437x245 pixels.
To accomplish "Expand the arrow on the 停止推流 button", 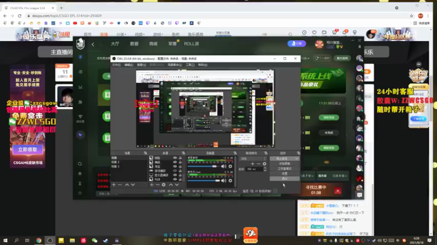I will pos(297,158).
